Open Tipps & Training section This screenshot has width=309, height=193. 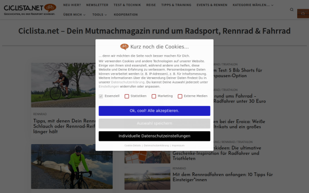[x=176, y=5]
